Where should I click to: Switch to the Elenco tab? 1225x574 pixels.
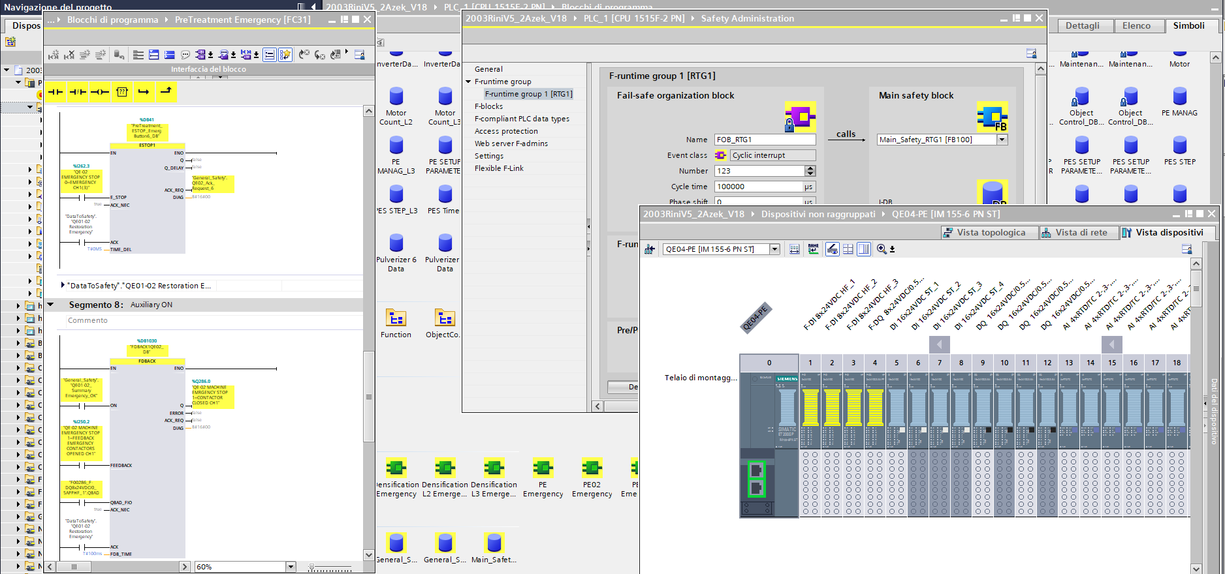1136,25
